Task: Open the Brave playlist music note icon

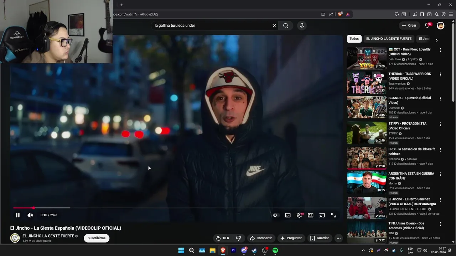Action: click(x=415, y=14)
